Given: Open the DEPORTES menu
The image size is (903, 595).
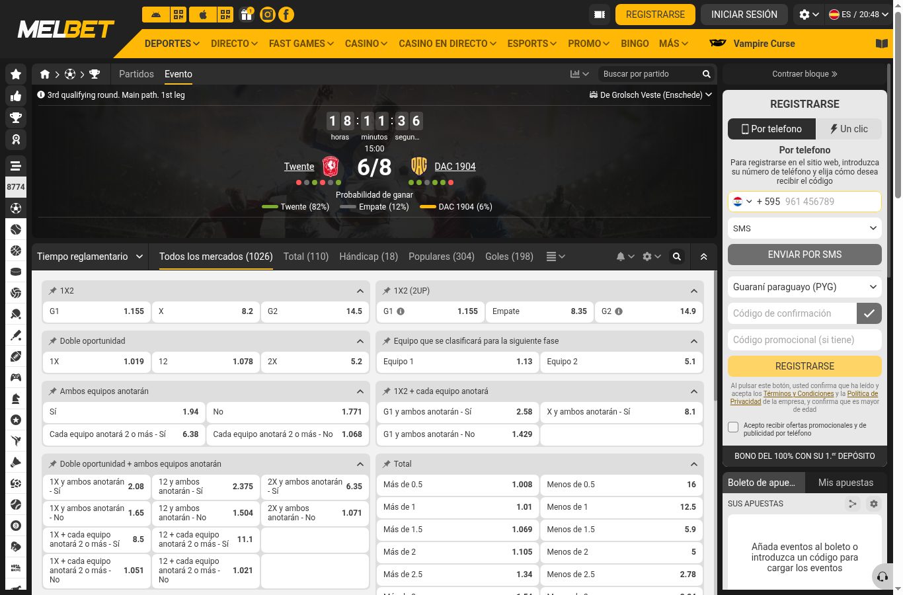Looking at the screenshot, I should [x=172, y=44].
